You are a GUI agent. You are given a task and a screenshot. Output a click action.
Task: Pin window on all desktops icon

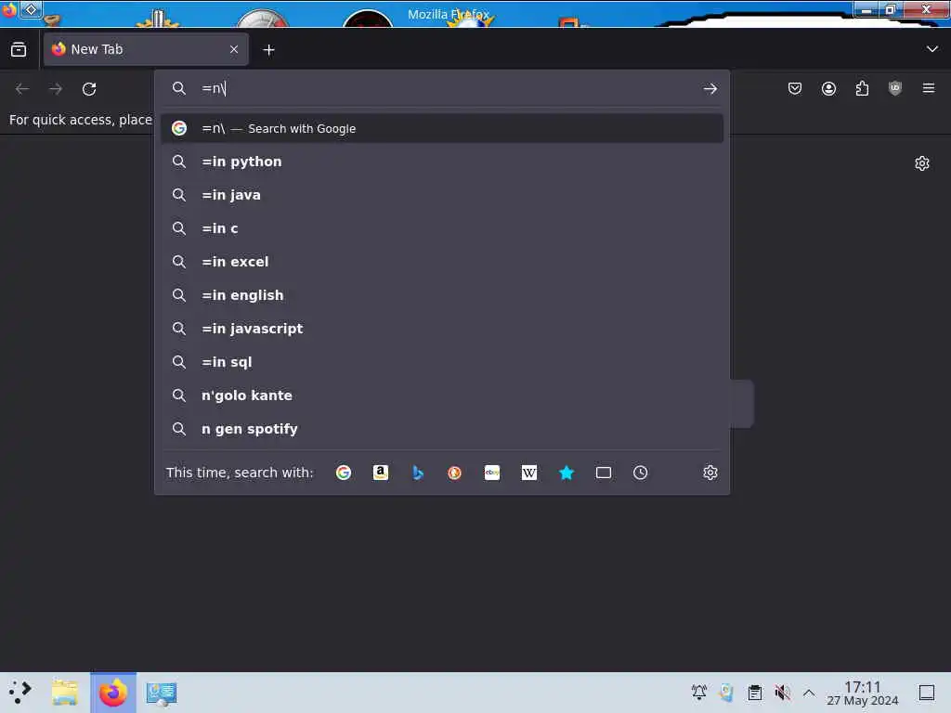32,9
